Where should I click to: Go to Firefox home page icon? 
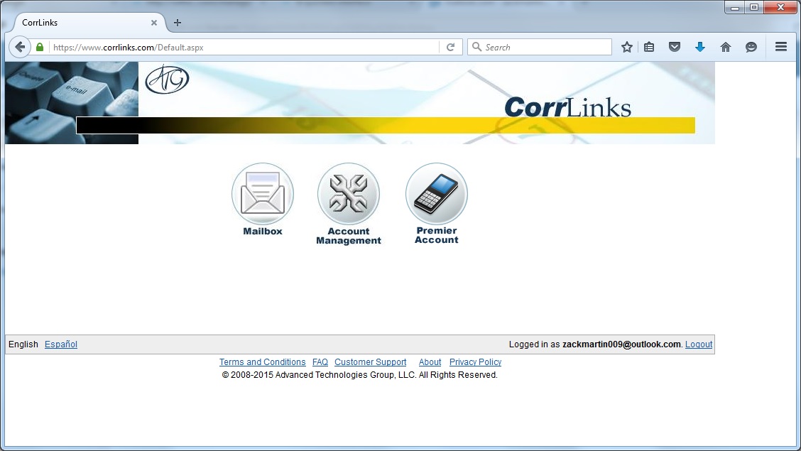coord(726,47)
